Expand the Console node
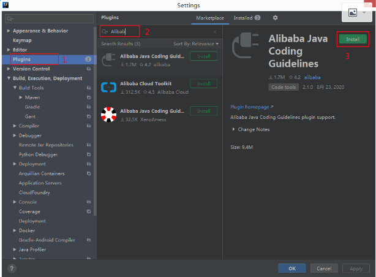Image resolution: width=376 pixels, height=277 pixels. tap(15, 202)
